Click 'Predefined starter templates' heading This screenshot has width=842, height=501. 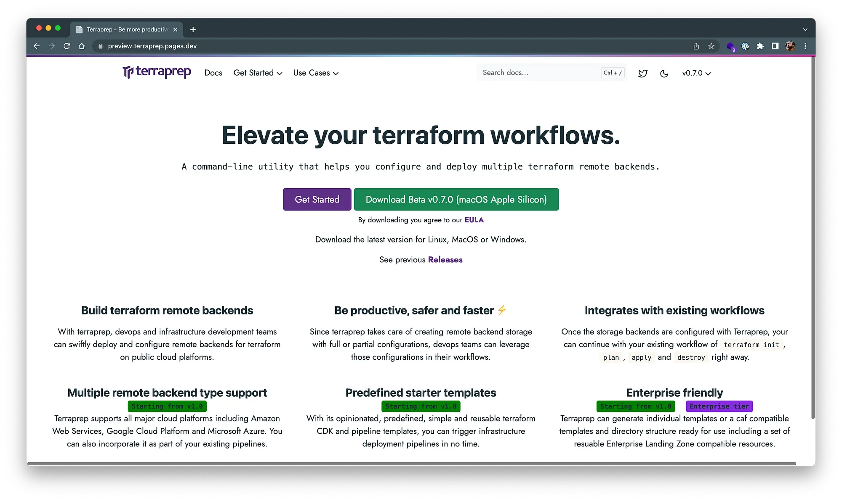pos(421,393)
